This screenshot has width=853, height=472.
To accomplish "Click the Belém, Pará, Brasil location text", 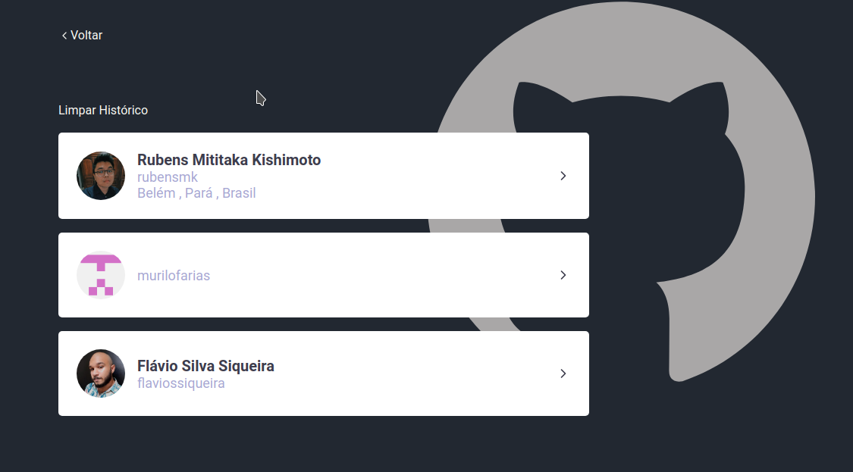I will [x=196, y=193].
